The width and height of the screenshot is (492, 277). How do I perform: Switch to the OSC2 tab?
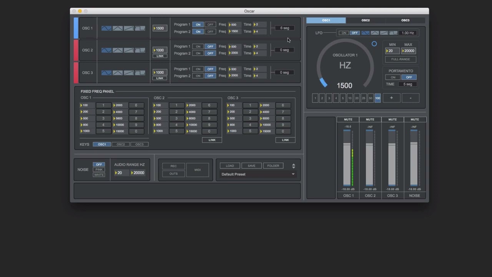pyautogui.click(x=366, y=20)
